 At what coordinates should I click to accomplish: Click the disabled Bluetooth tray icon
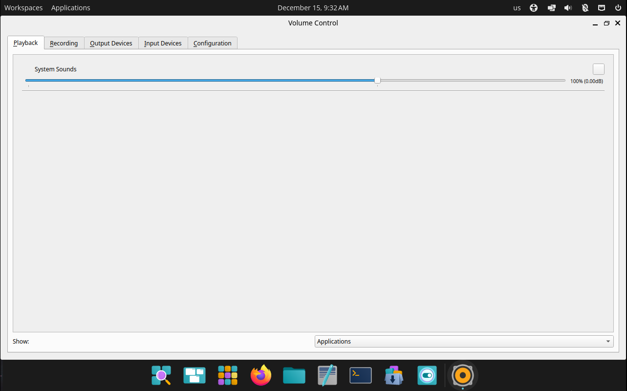coord(584,8)
